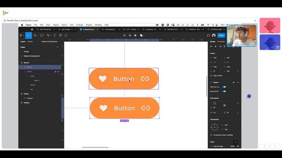Toggle the Has Icon Left switch
This screenshot has width=282, height=158.
coord(224,87)
